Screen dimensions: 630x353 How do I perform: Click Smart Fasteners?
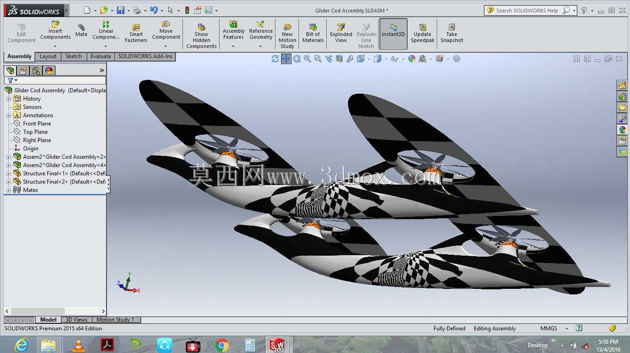click(136, 33)
